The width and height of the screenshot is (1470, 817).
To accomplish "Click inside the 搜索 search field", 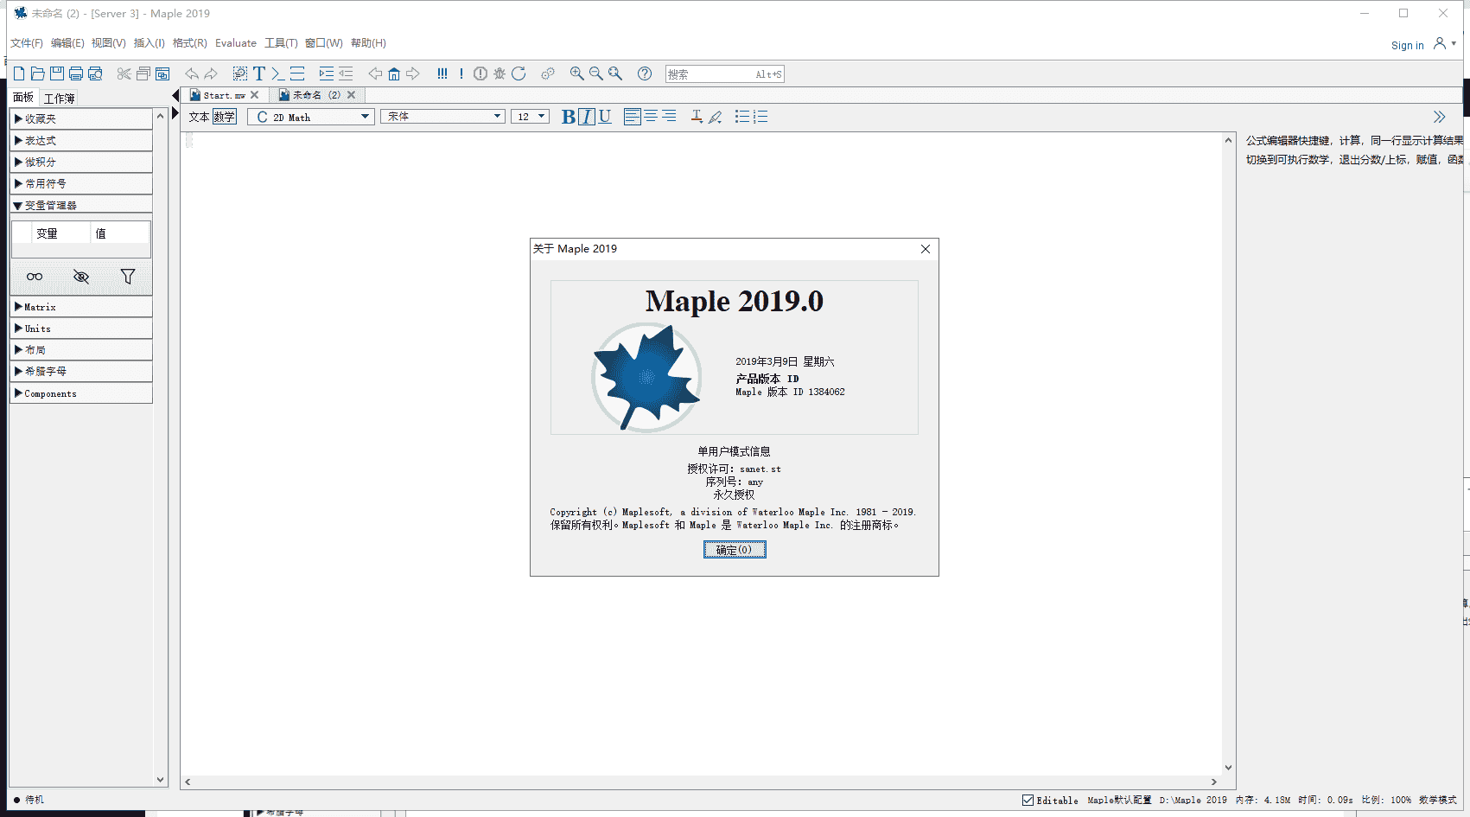I will pyautogui.click(x=724, y=73).
